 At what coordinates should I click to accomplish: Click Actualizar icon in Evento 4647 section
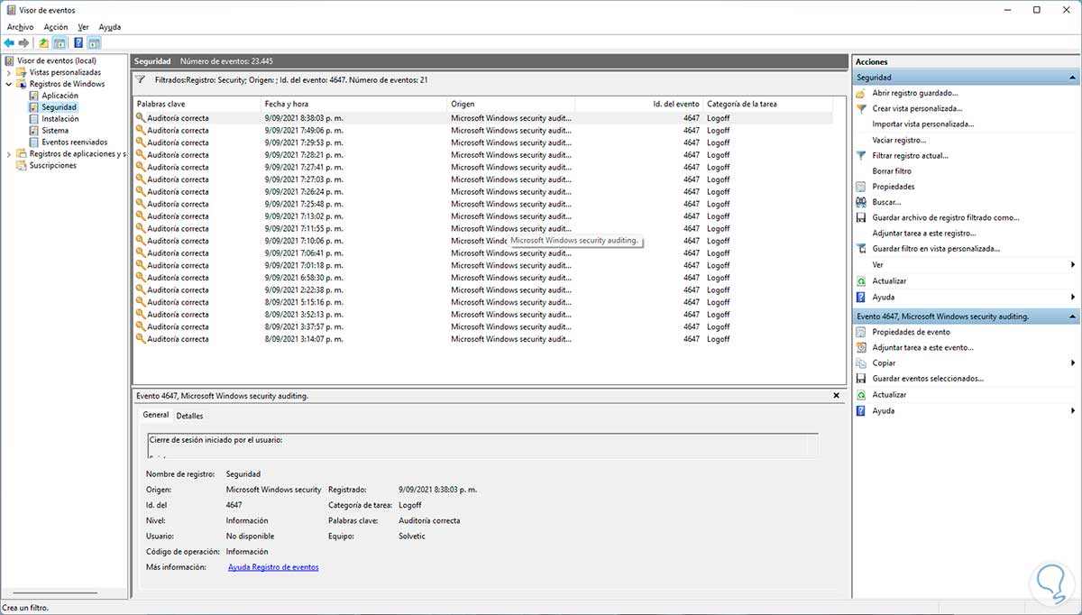[862, 395]
